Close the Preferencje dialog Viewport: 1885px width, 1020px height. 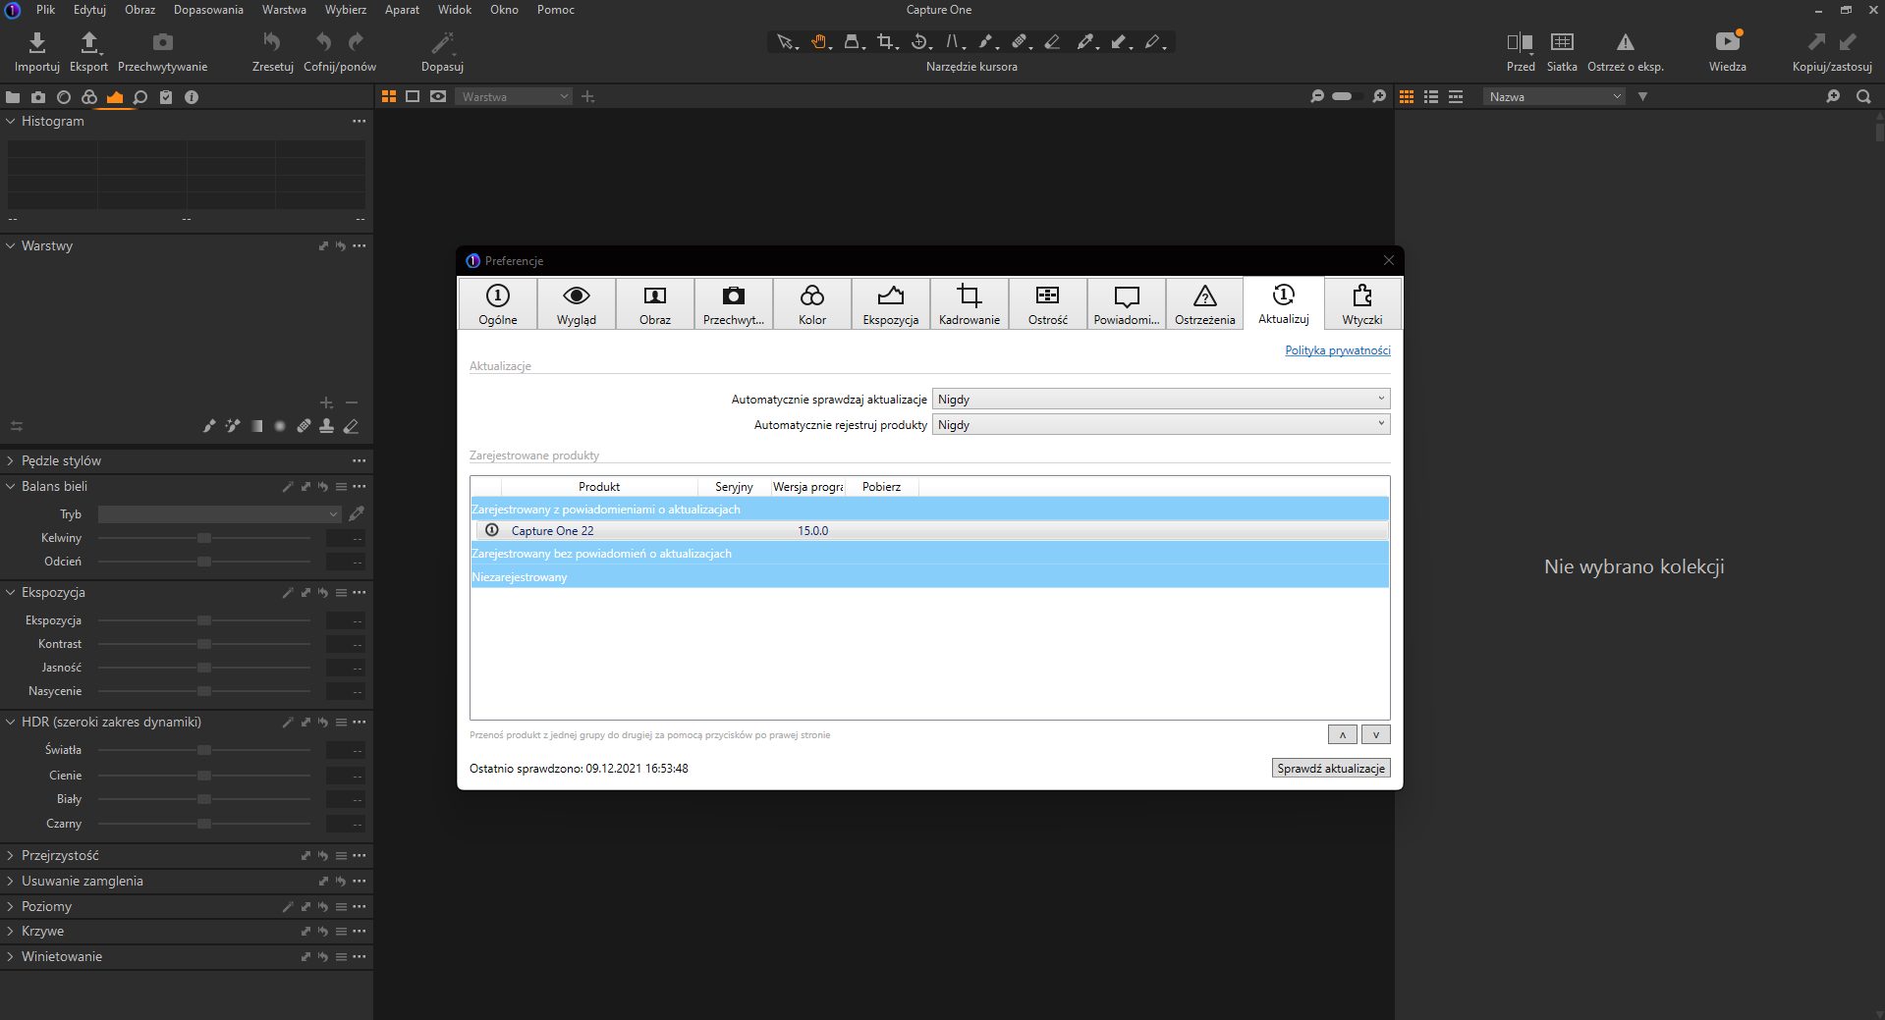coord(1389,260)
